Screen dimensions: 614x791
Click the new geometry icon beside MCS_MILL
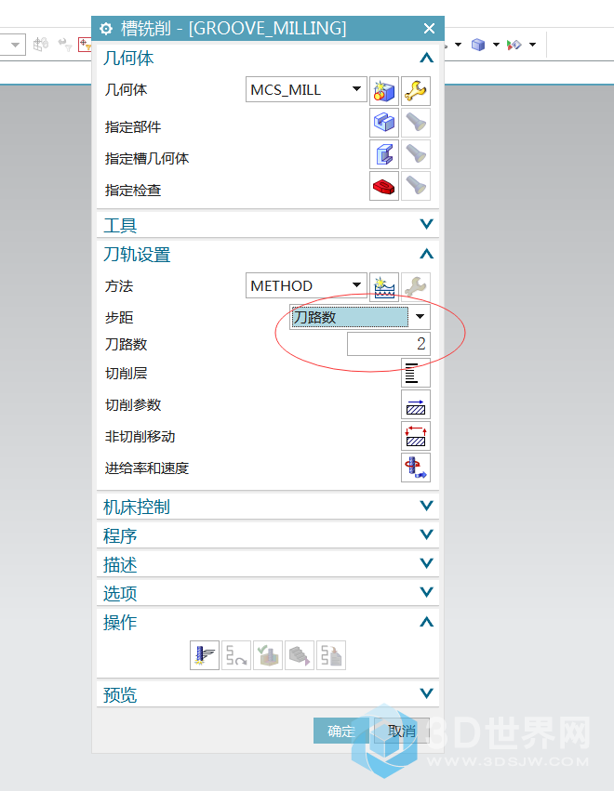pos(384,91)
